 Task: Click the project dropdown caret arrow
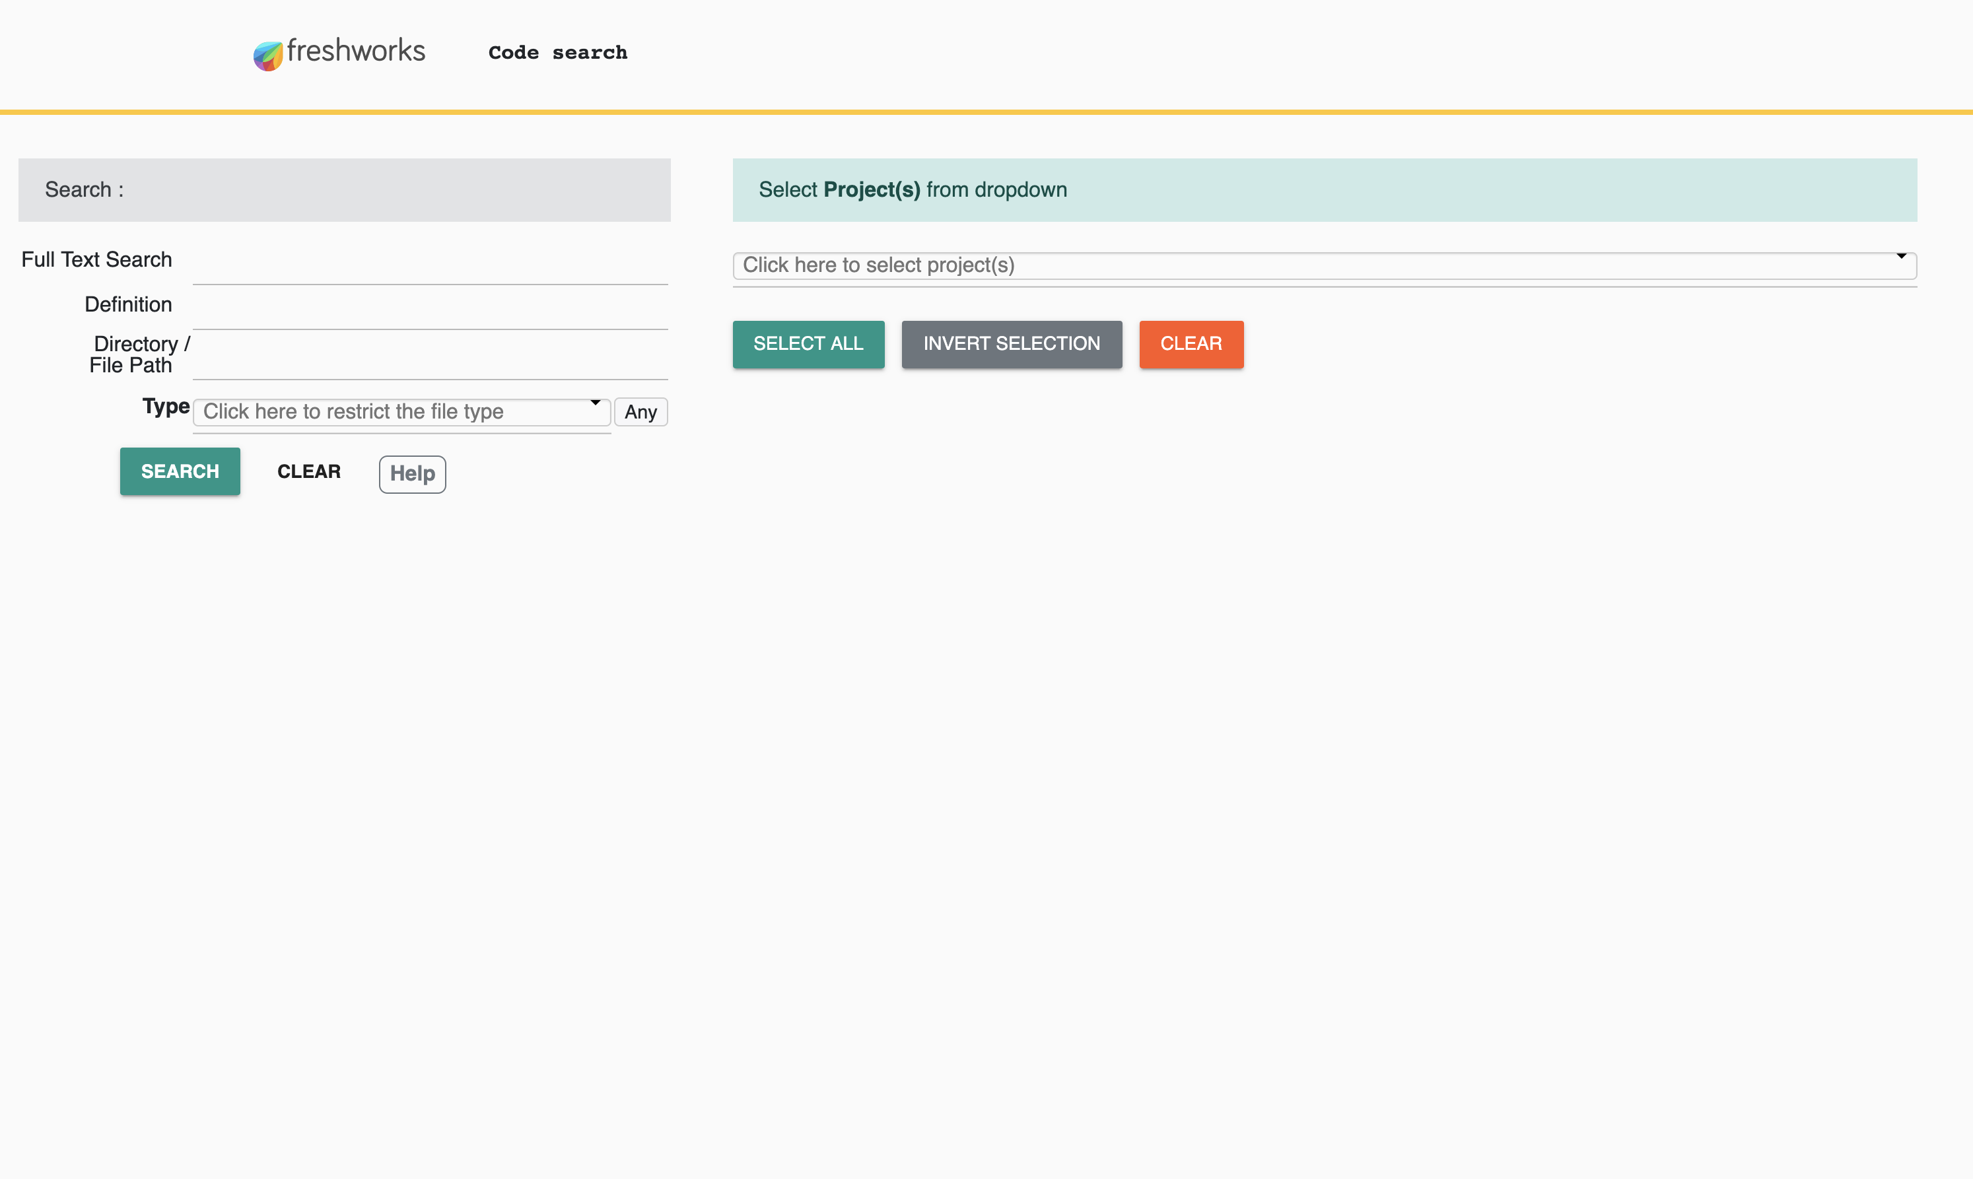(1900, 256)
